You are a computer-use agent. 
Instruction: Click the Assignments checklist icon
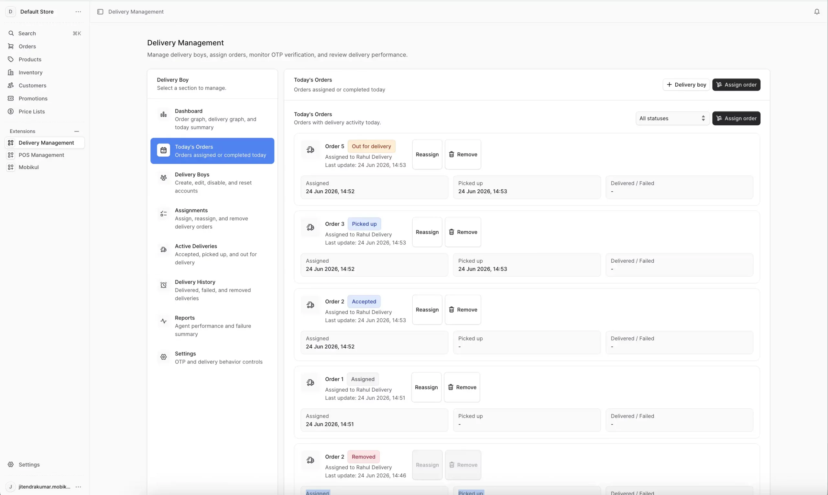pos(163,214)
